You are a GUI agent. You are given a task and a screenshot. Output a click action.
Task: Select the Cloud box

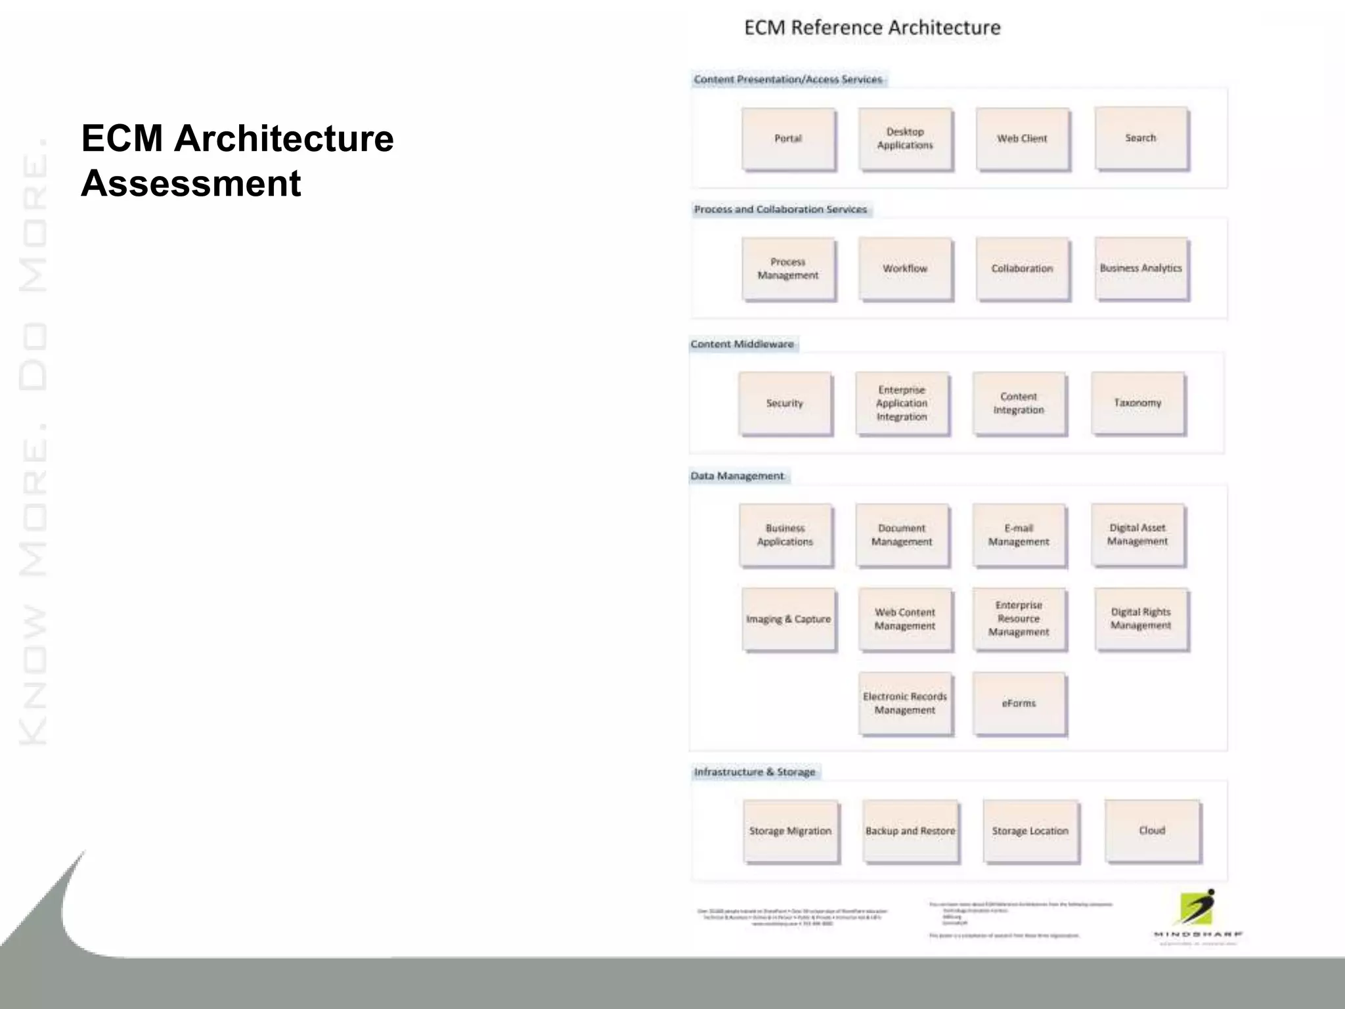point(1152,830)
